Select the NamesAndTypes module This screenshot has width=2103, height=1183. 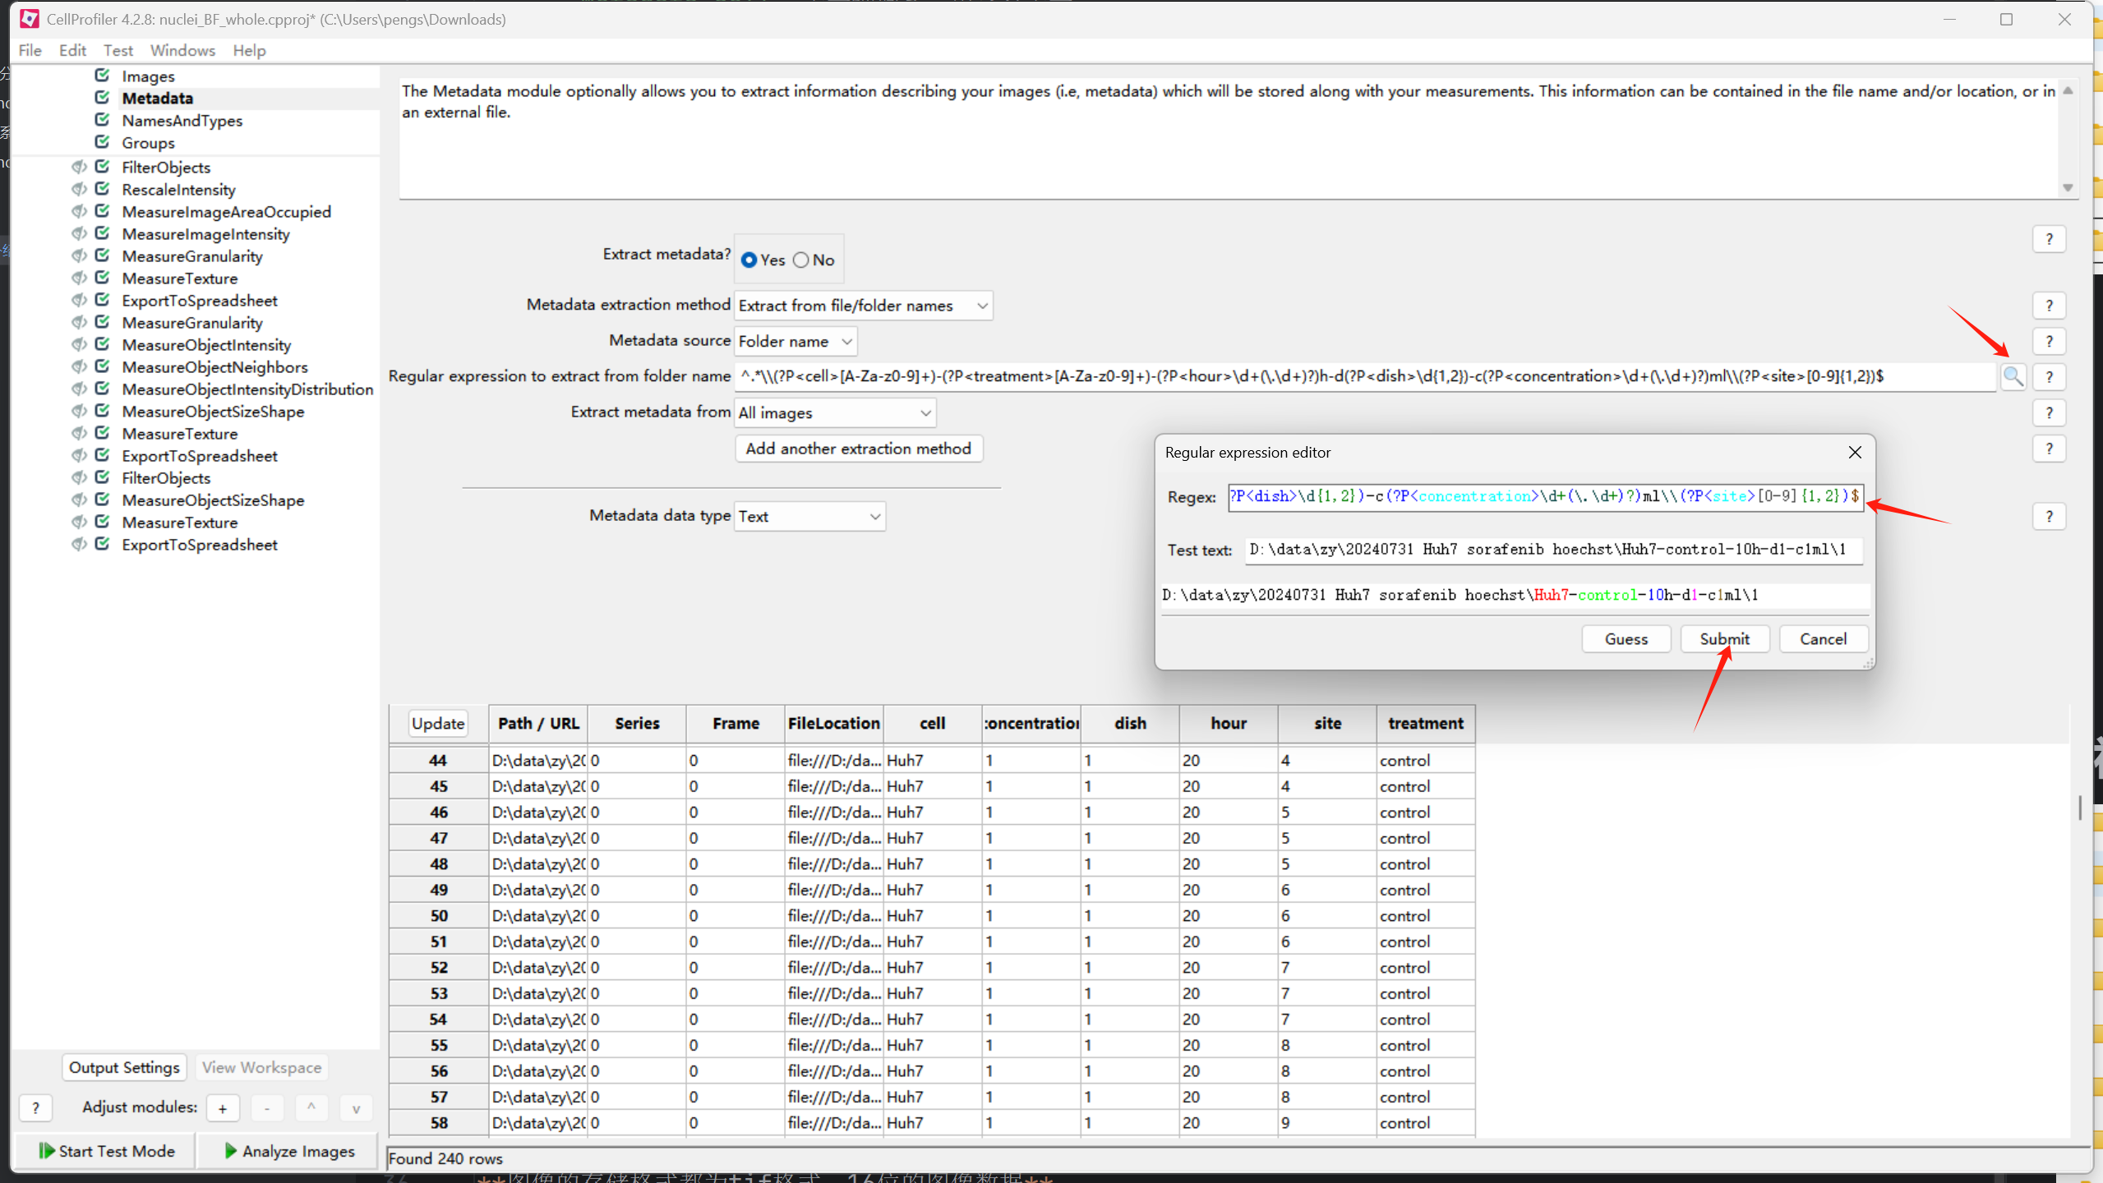tap(182, 120)
